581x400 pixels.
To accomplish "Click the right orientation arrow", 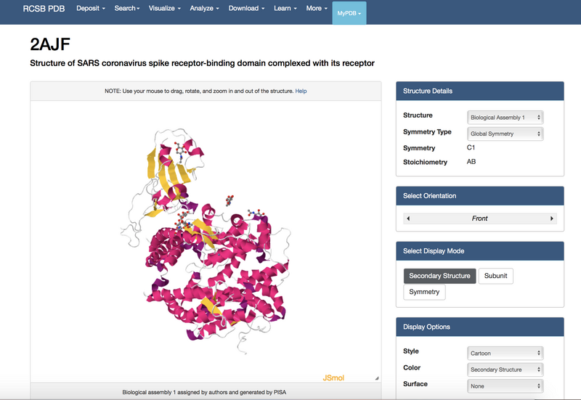I will [x=552, y=219].
